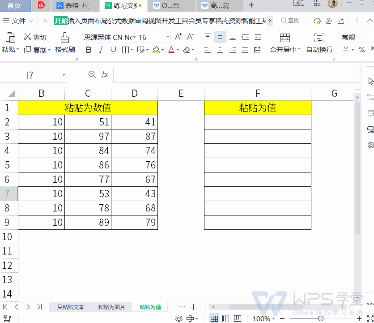Go to first sheet navigation arrow
Viewport: 374px width, 323px height.
[5, 307]
